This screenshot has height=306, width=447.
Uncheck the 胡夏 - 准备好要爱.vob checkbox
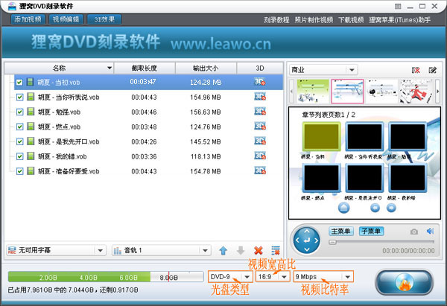pos(19,171)
